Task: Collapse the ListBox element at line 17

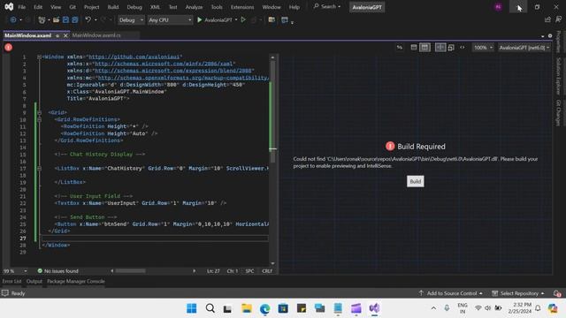Action: click(x=39, y=169)
